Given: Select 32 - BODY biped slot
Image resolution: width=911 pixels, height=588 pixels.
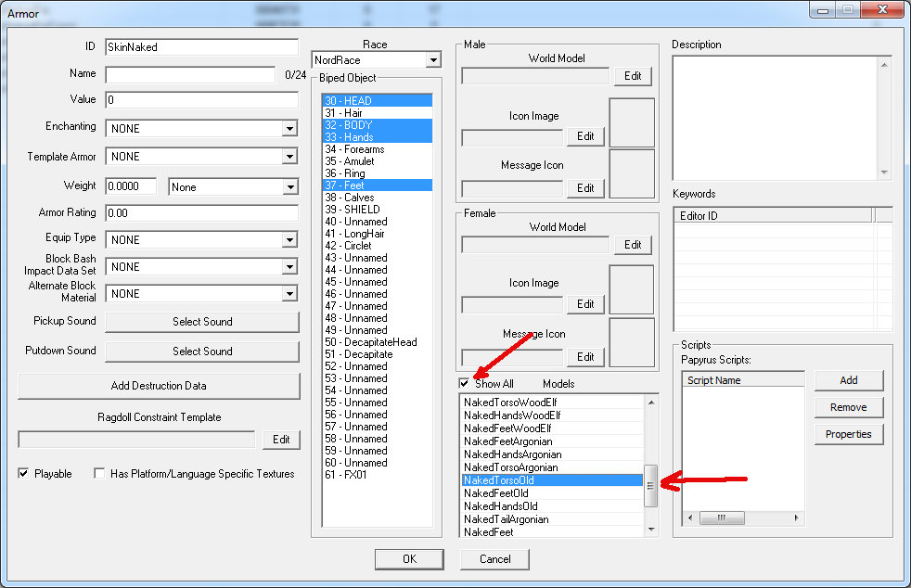Looking at the screenshot, I should pos(378,125).
